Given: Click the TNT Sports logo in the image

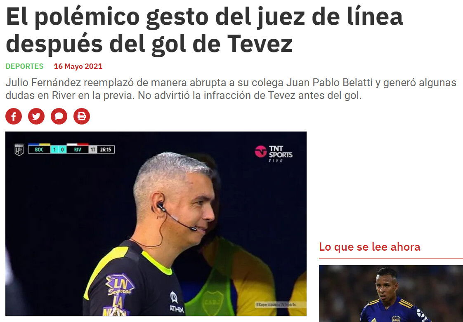Looking at the screenshot, I should 274,153.
